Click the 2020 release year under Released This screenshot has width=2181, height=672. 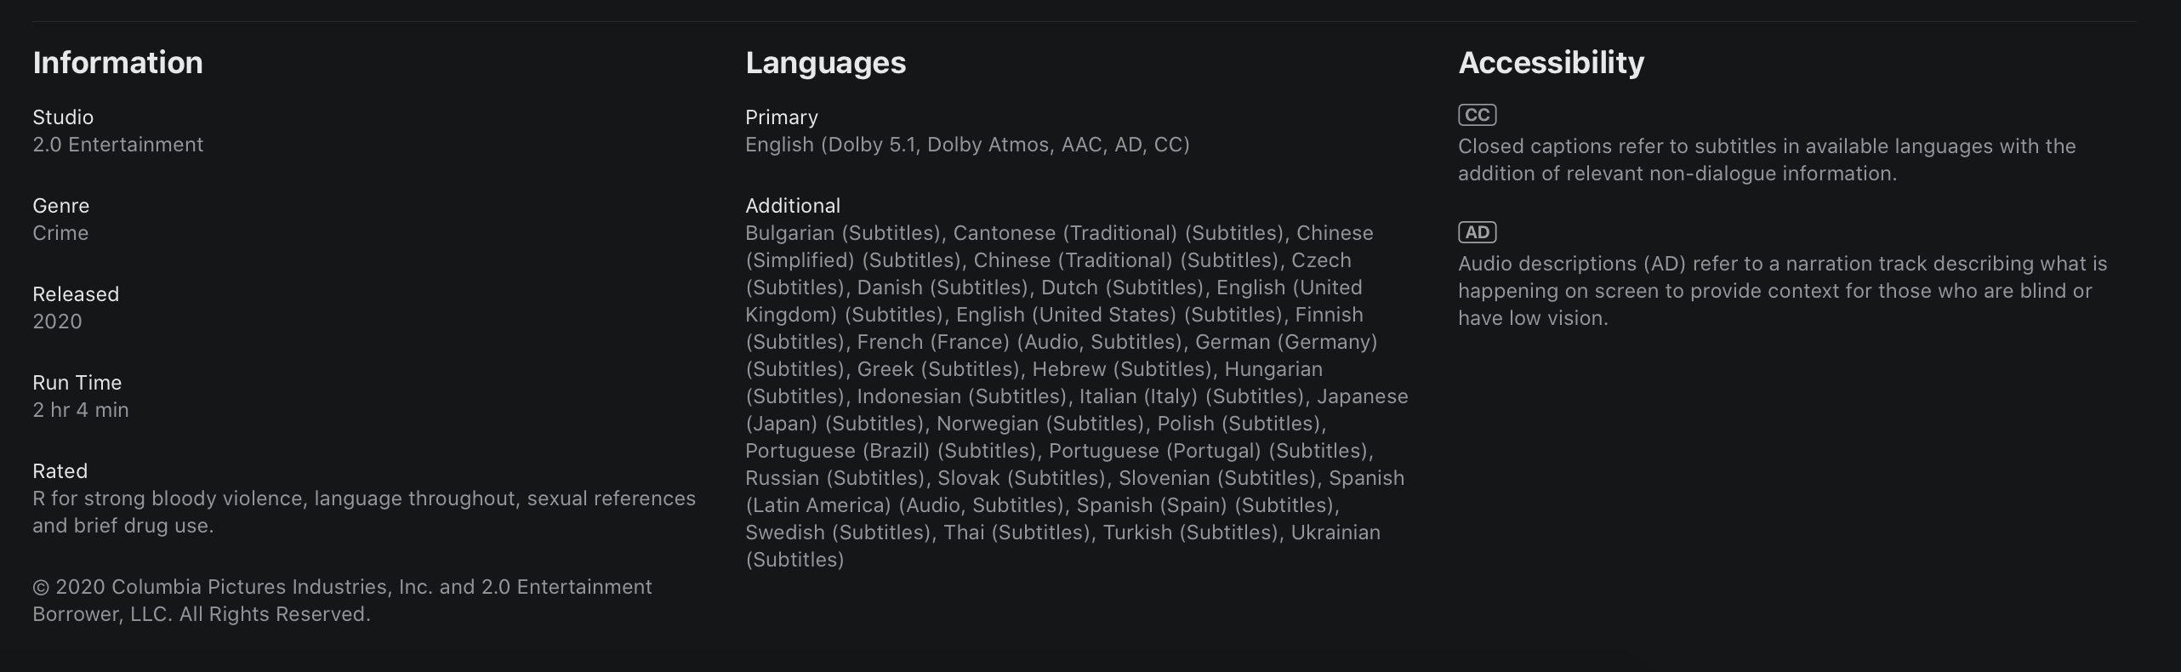[x=57, y=322]
